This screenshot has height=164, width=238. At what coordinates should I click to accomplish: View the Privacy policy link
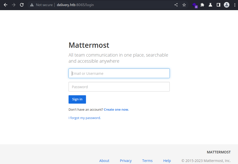click(126, 161)
